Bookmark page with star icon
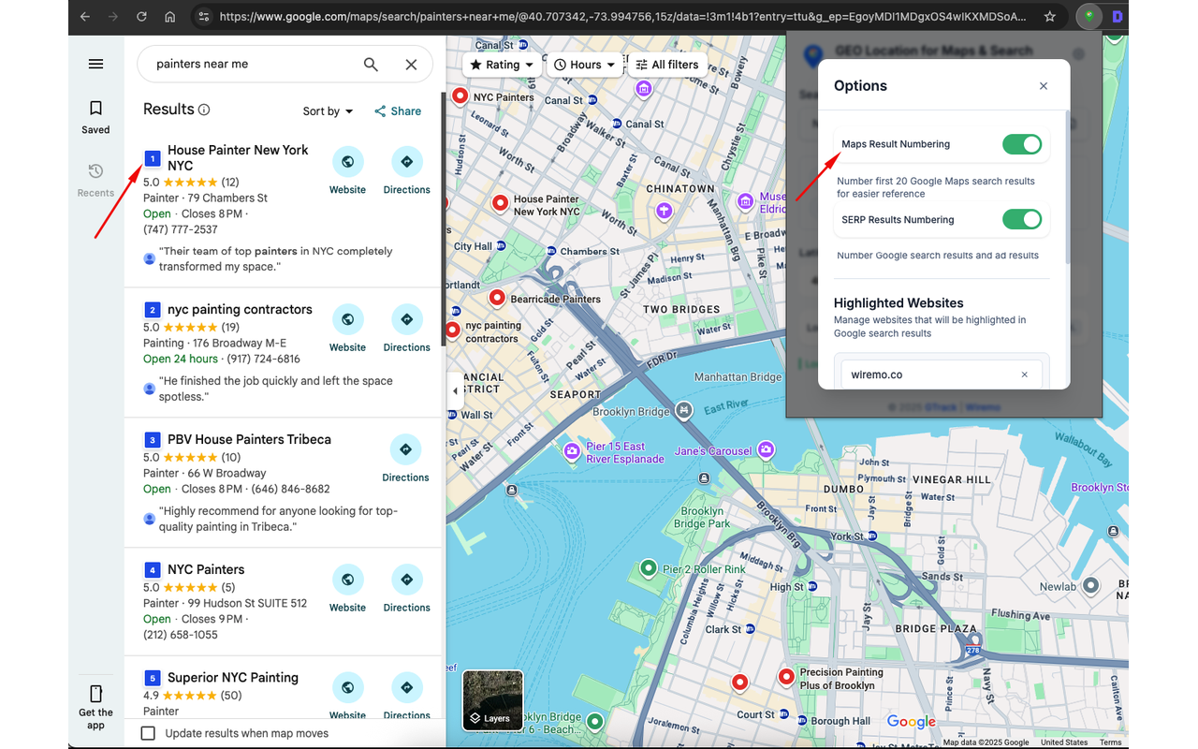The image size is (1198, 749). (x=1050, y=17)
